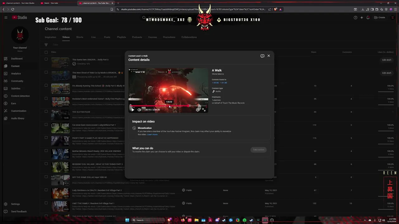399x224 pixels.
Task: Open the send feedback icon in dialog header
Action: [x=262, y=56]
